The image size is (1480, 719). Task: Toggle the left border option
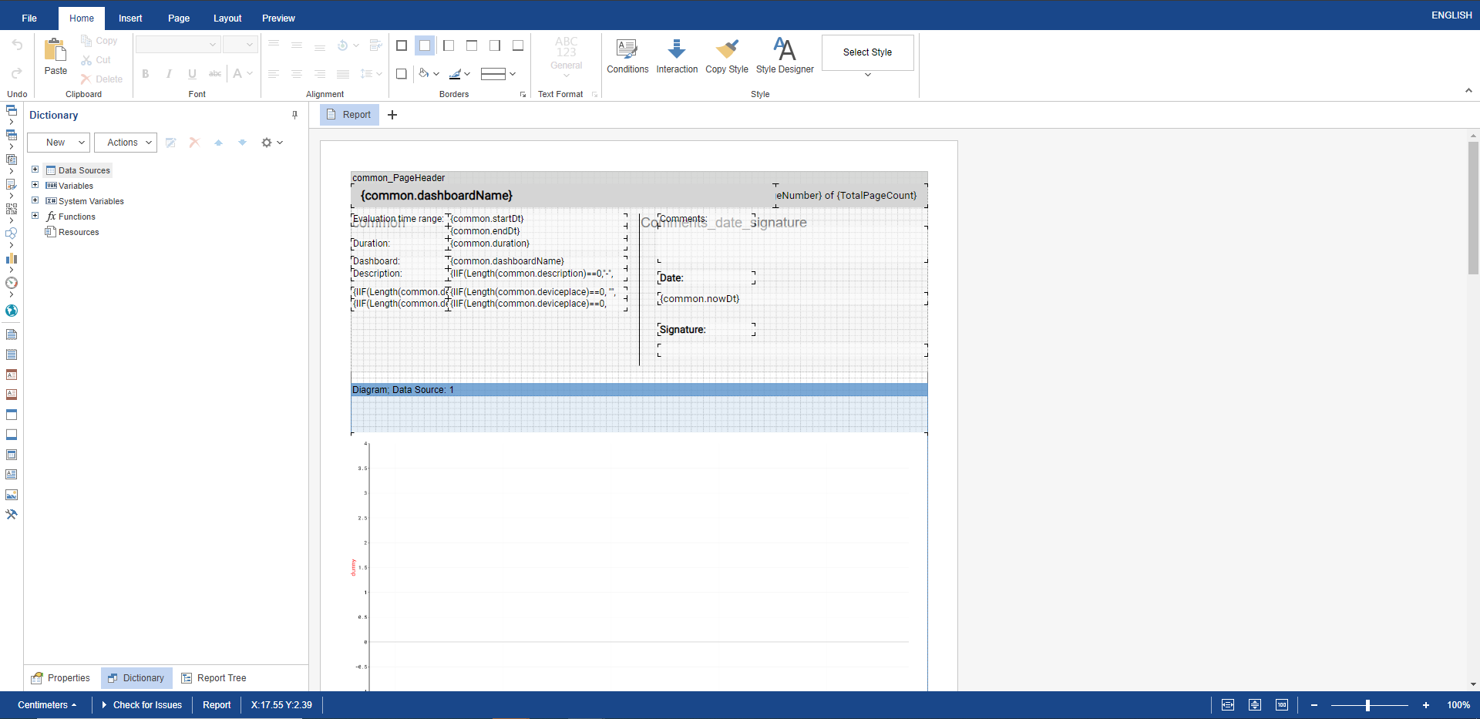coord(449,45)
